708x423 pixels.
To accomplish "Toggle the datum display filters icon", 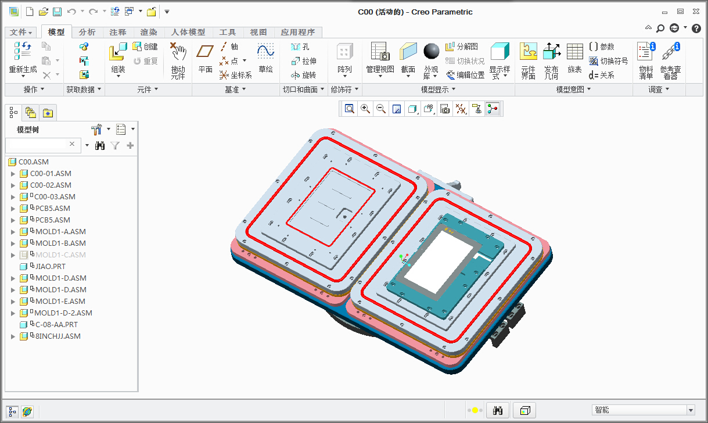I will tap(461, 109).
